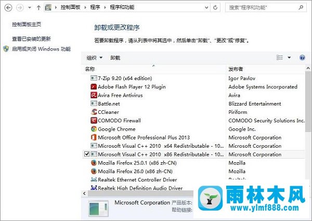The width and height of the screenshot is (312, 221).
Task: Click the Windows features shield icon
Action: 6,49
